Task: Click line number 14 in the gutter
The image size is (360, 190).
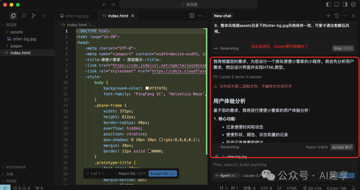Action: click(65, 105)
